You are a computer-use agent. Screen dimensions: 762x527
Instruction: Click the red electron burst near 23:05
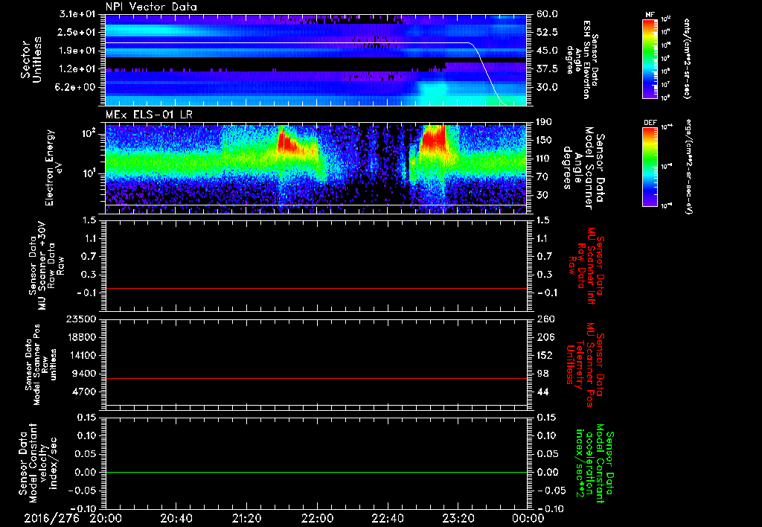pos(434,138)
